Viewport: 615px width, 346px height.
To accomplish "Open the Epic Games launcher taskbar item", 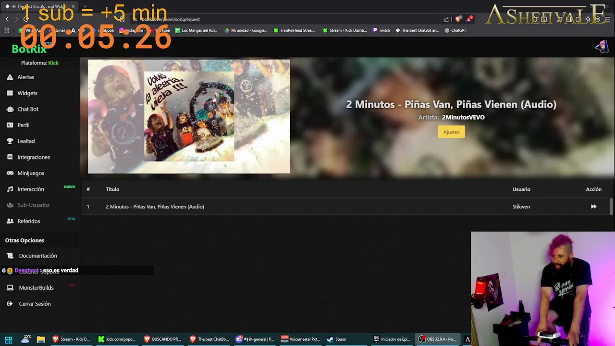I will pos(393,339).
